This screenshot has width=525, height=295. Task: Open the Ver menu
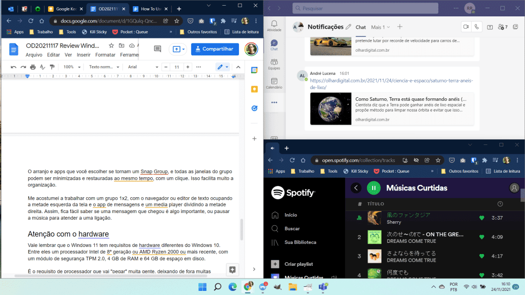click(x=68, y=55)
